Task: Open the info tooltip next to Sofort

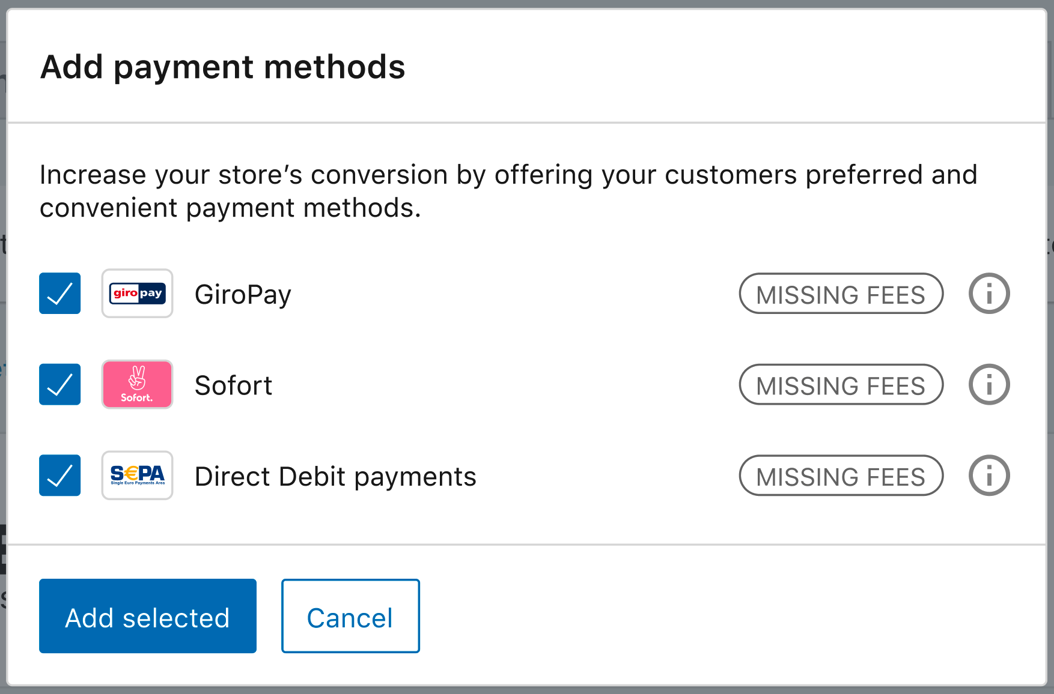Action: [x=989, y=384]
